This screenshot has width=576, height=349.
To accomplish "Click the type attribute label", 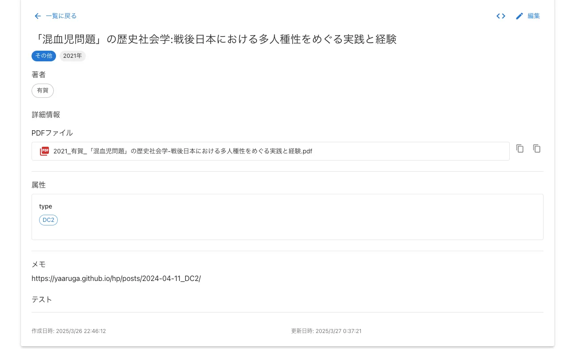I will 46,206.
